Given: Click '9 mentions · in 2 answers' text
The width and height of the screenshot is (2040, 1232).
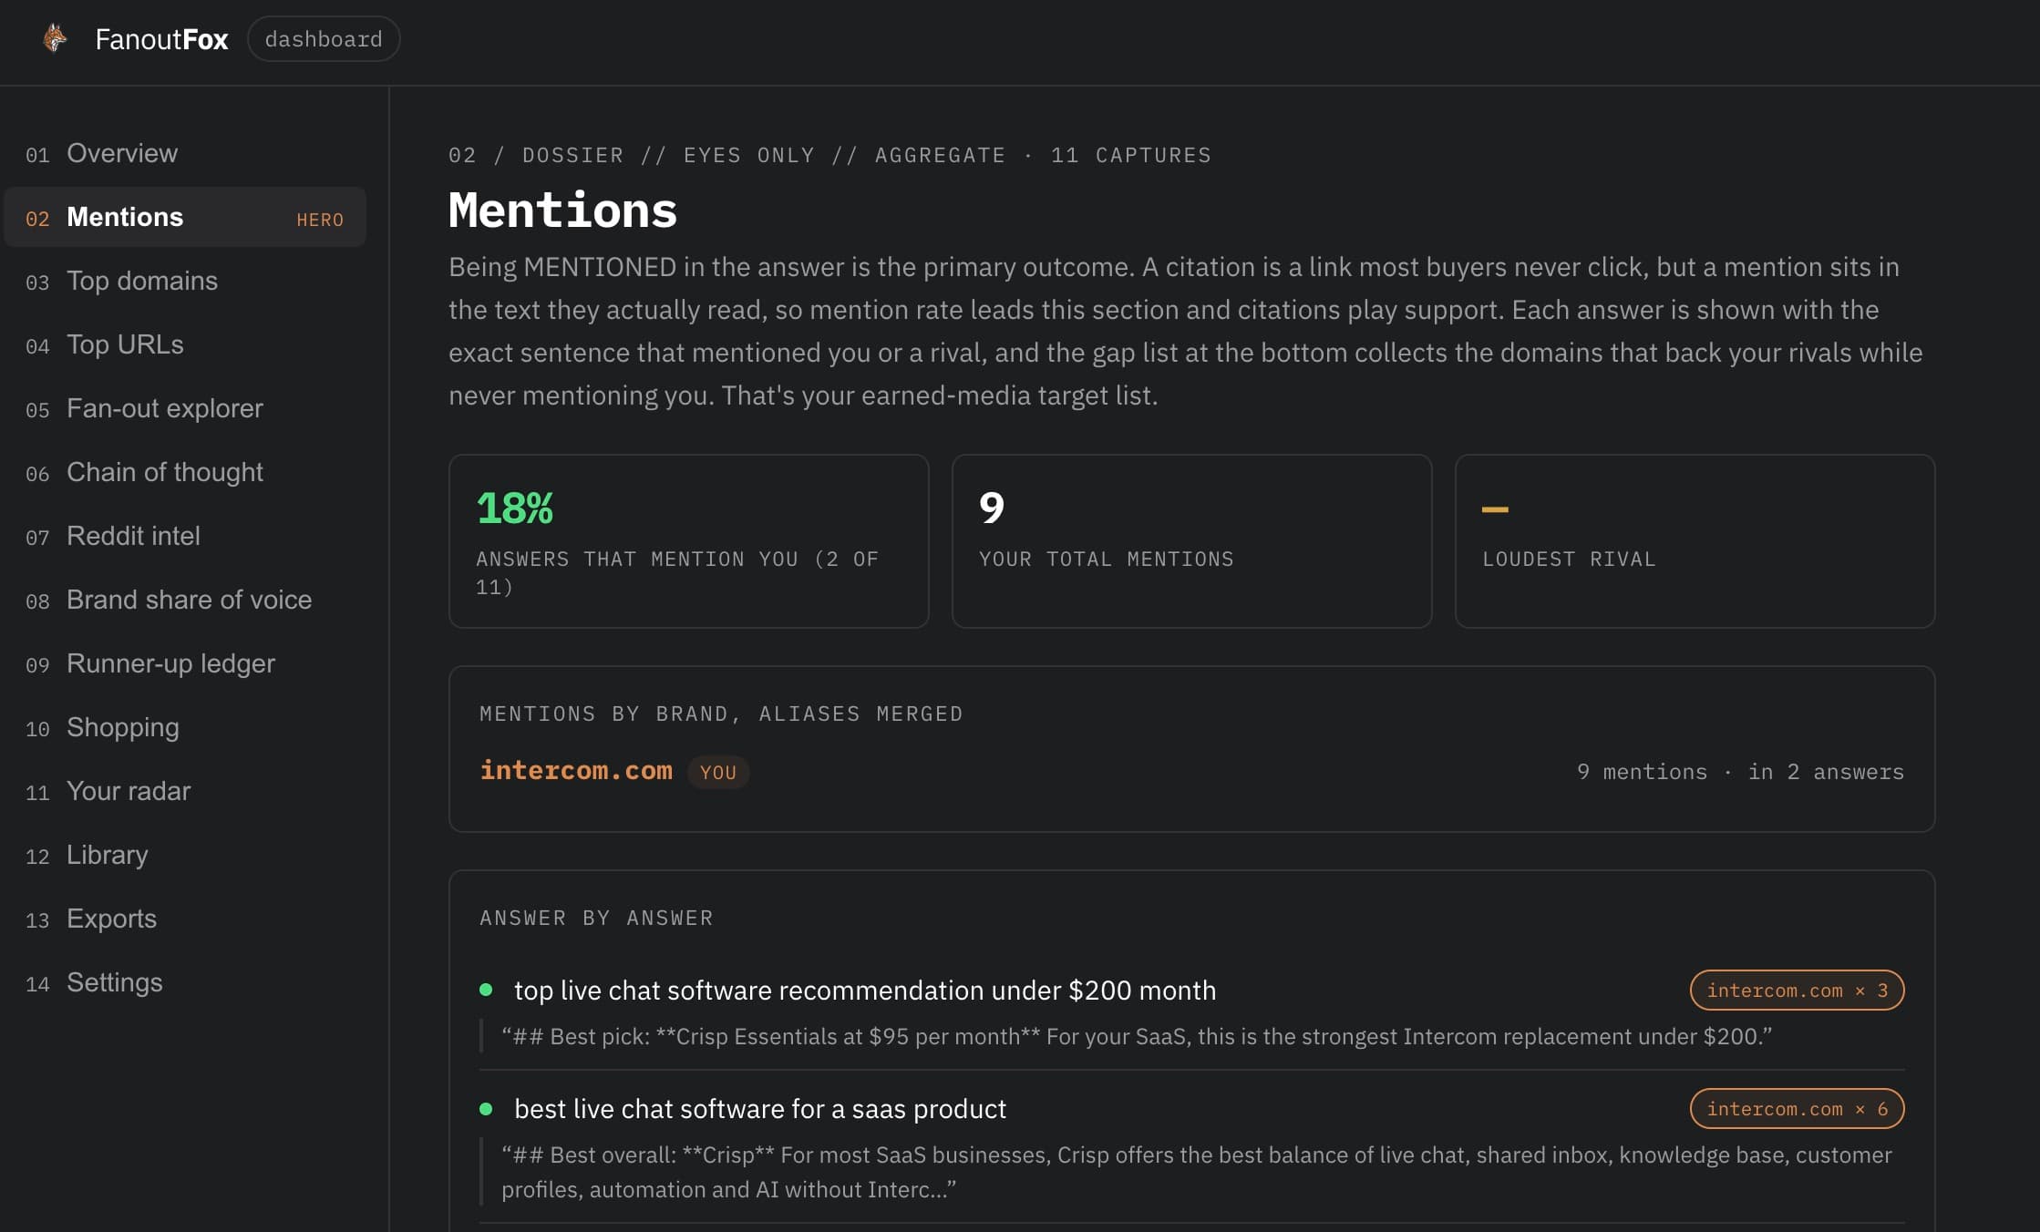Looking at the screenshot, I should pos(1740,772).
